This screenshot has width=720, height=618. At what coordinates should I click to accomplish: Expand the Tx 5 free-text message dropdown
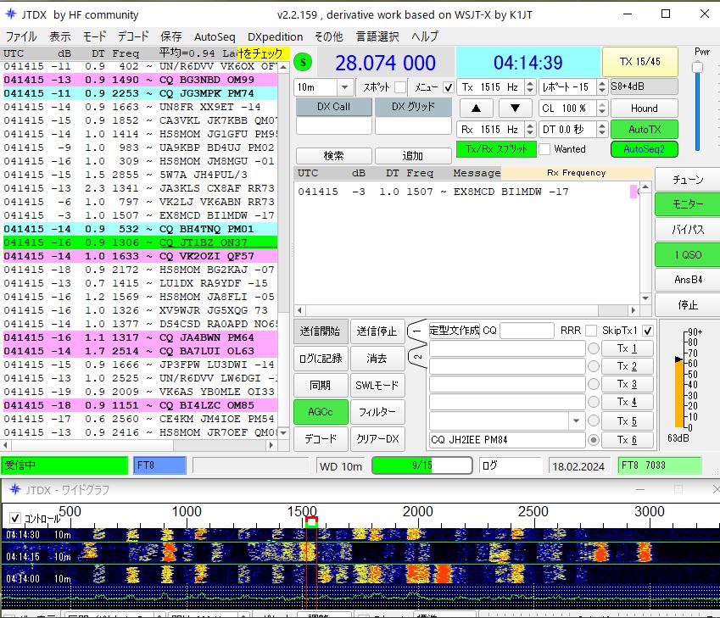point(578,421)
